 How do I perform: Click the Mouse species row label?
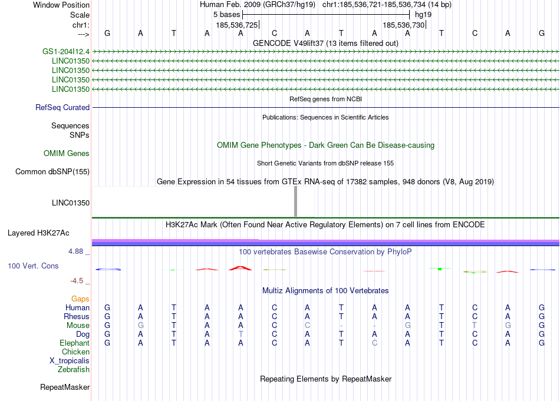tap(78, 326)
